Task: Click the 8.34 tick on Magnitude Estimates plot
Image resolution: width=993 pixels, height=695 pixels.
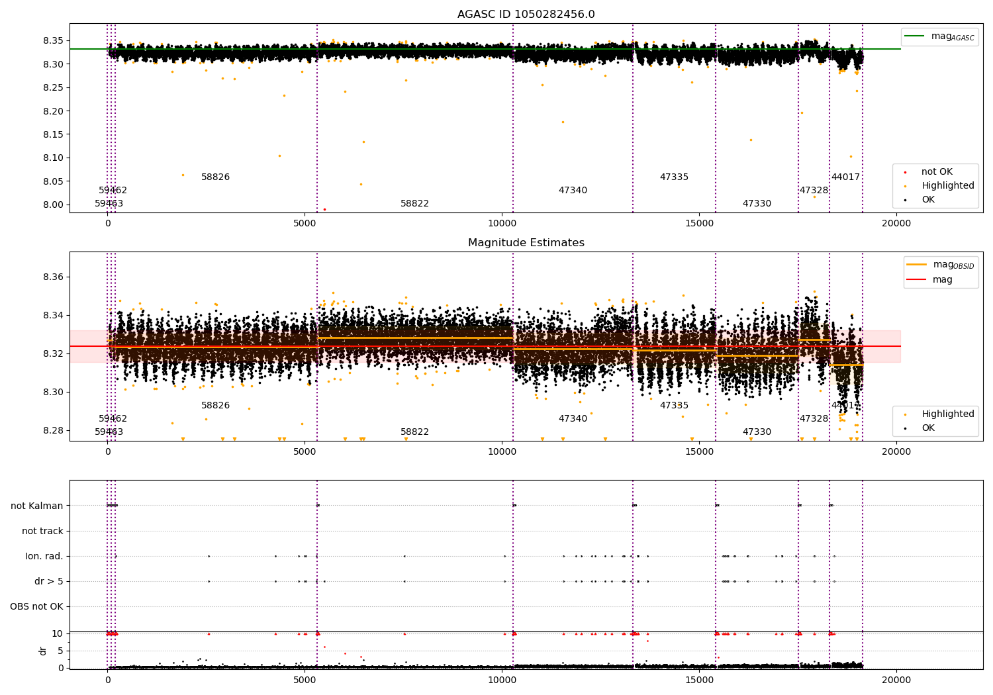Action: tap(53, 315)
